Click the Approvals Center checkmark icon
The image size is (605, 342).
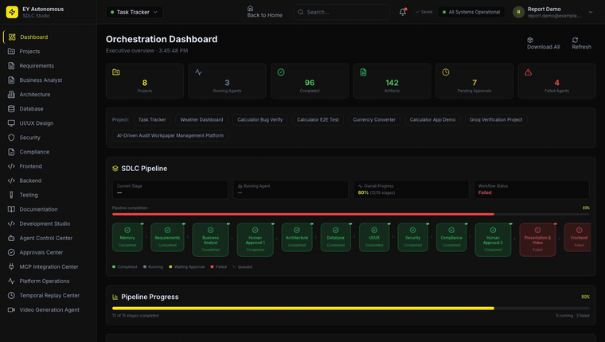pyautogui.click(x=12, y=253)
